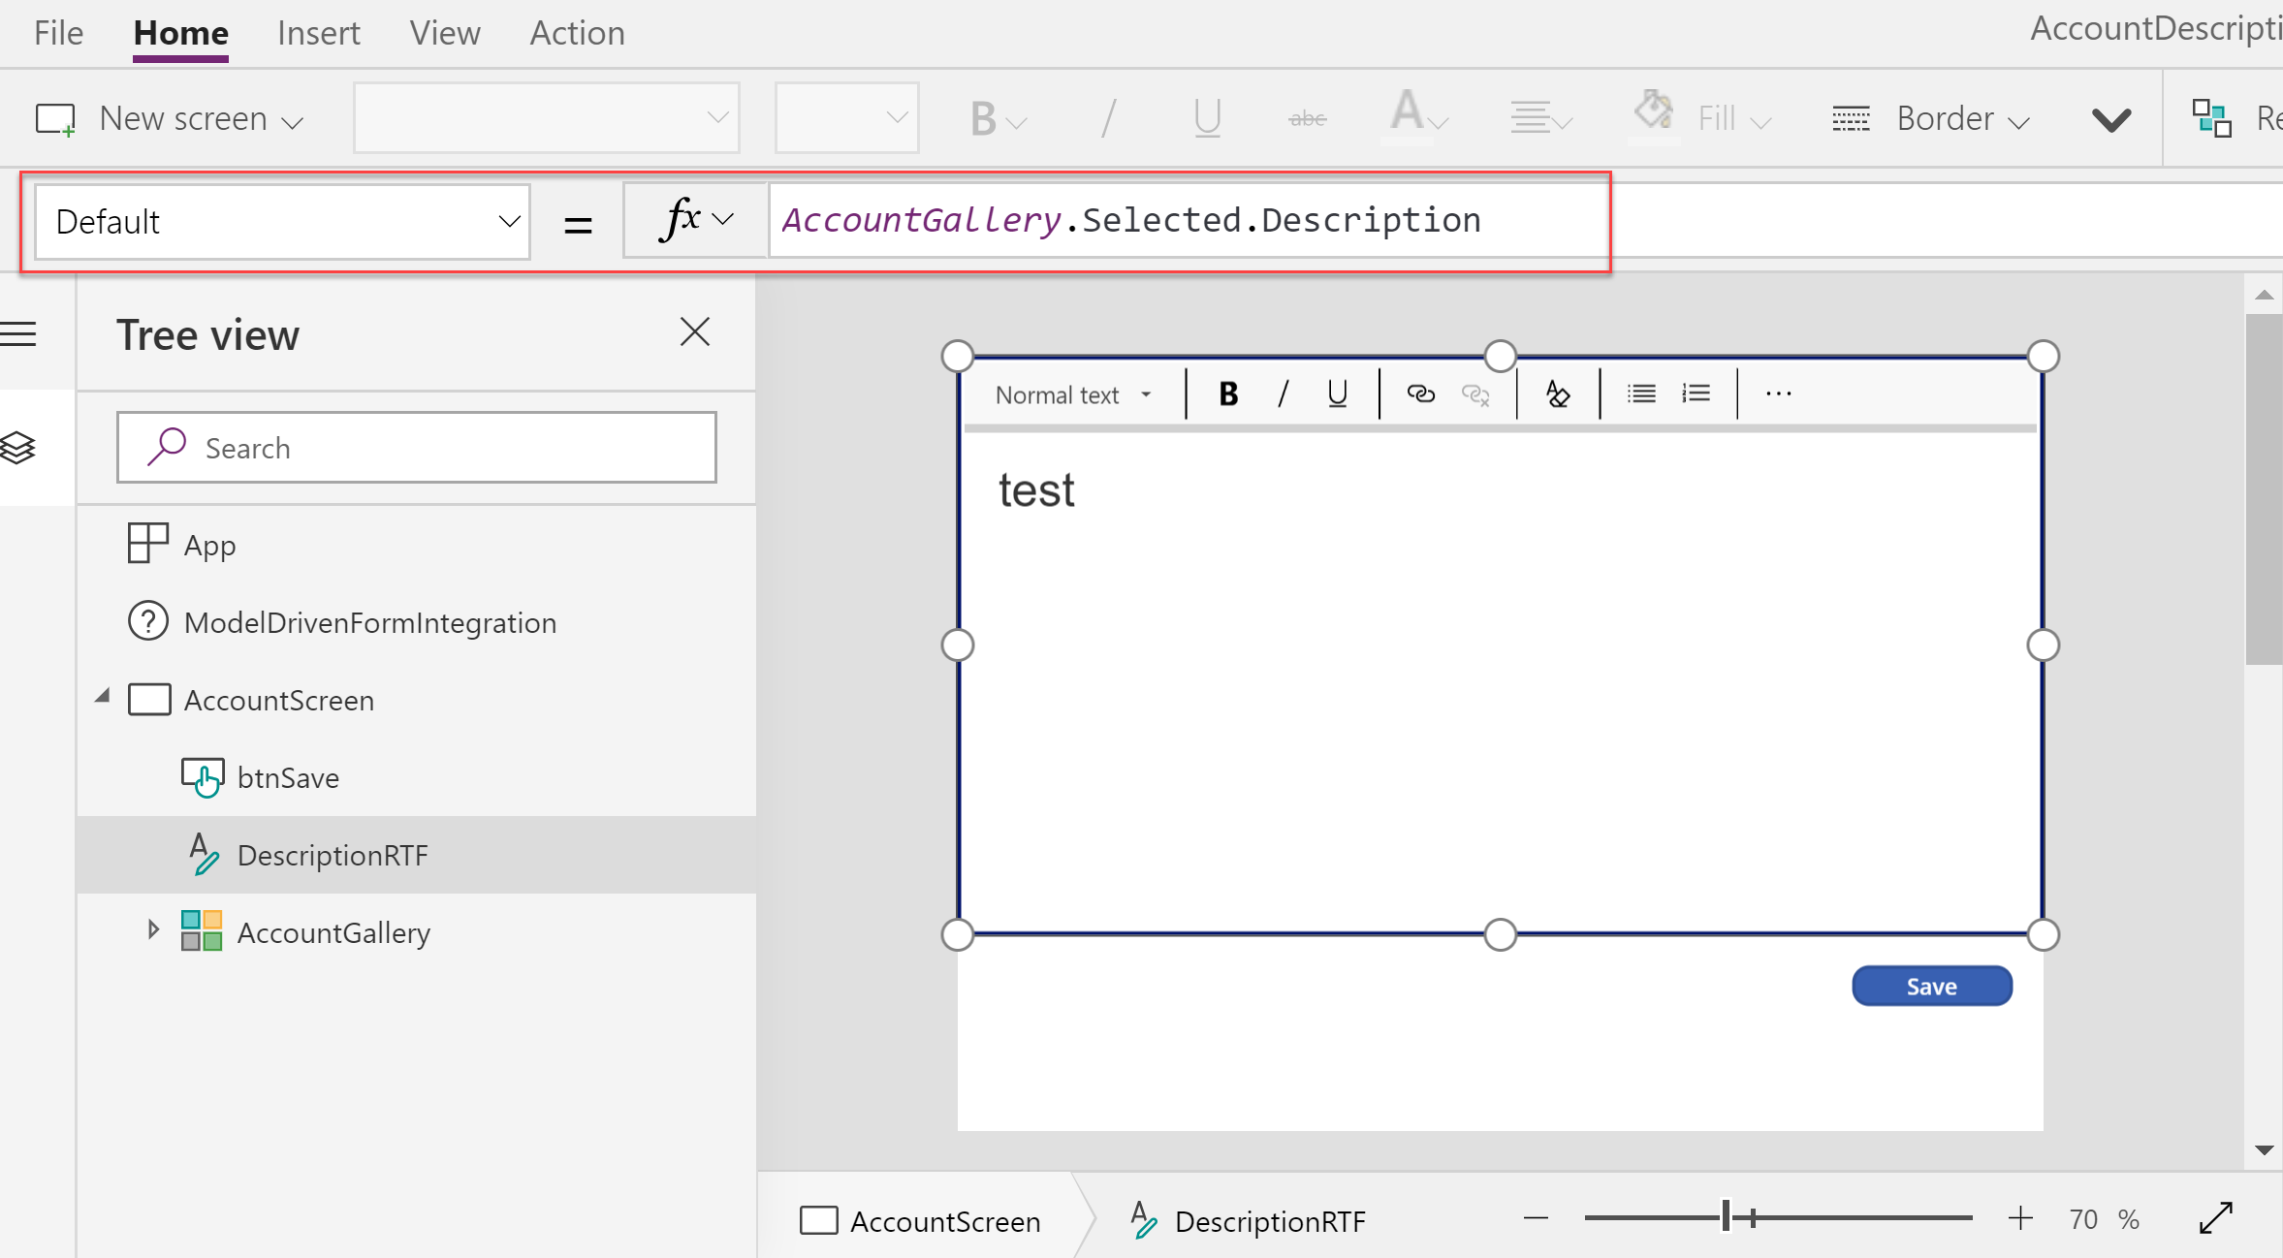
Task: Open the Default property dropdown
Action: [282, 222]
